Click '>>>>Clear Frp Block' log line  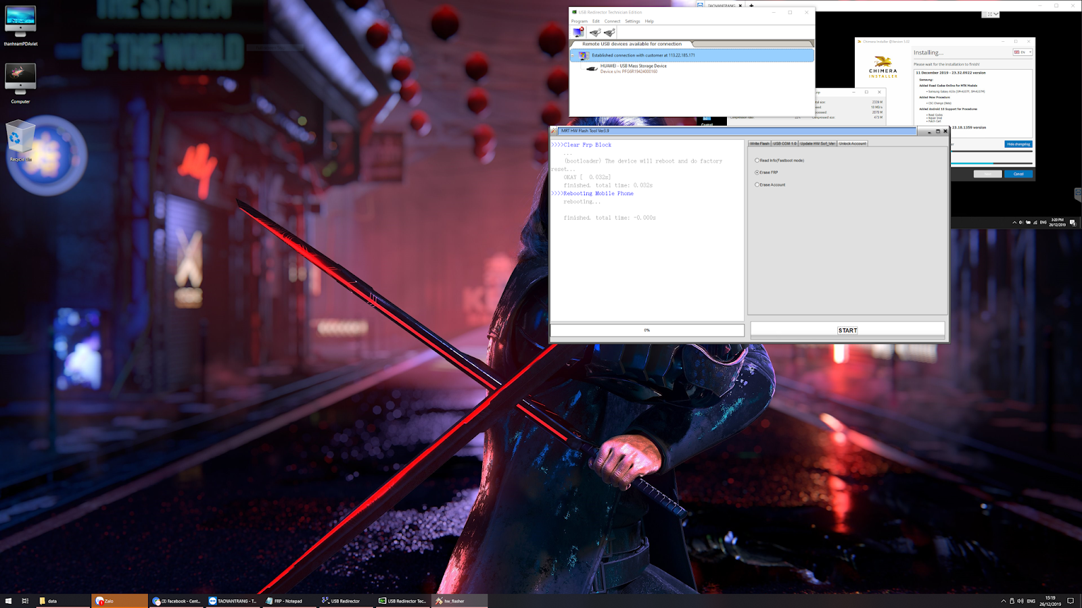582,145
